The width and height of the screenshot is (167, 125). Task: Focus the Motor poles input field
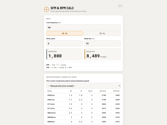tap(64, 44)
